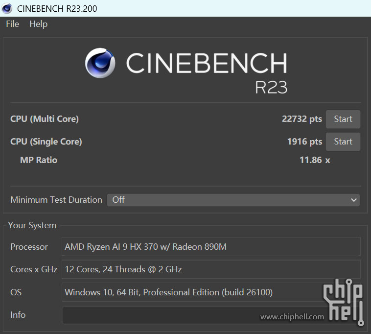
Task: Click the CPU (Single Core) label
Action: pyautogui.click(x=46, y=142)
